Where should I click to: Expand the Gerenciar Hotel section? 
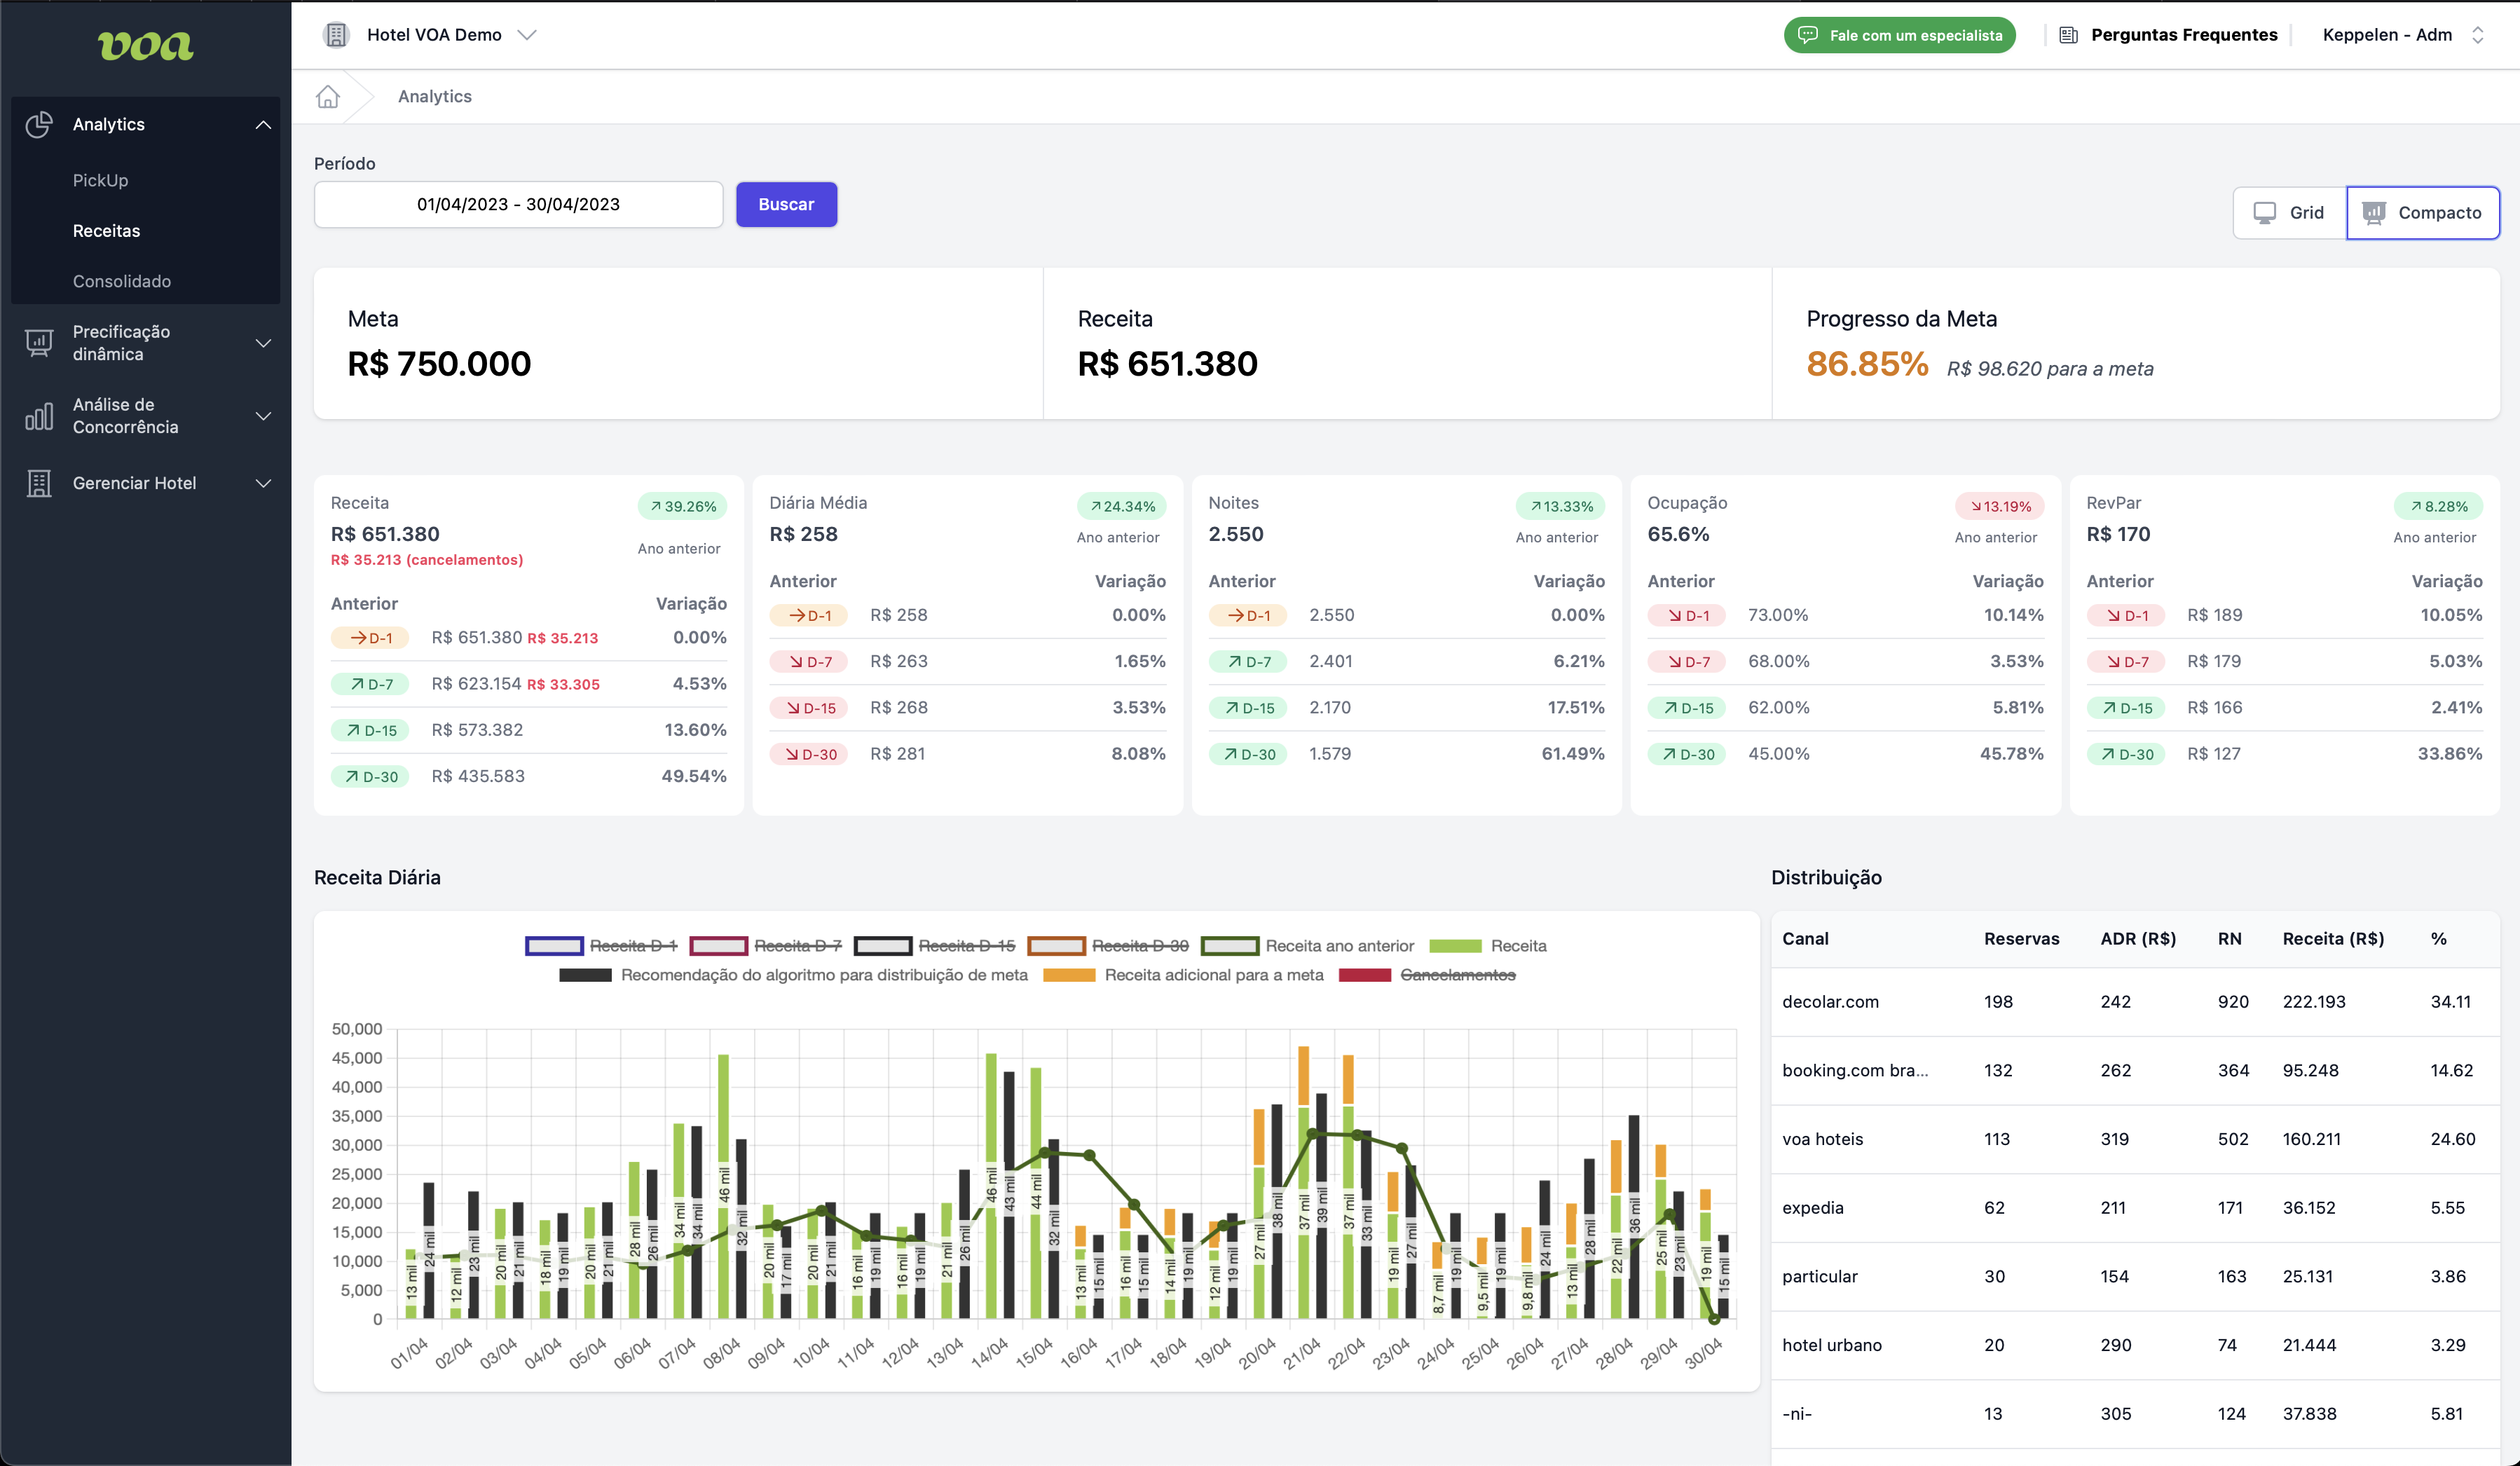[x=263, y=484]
